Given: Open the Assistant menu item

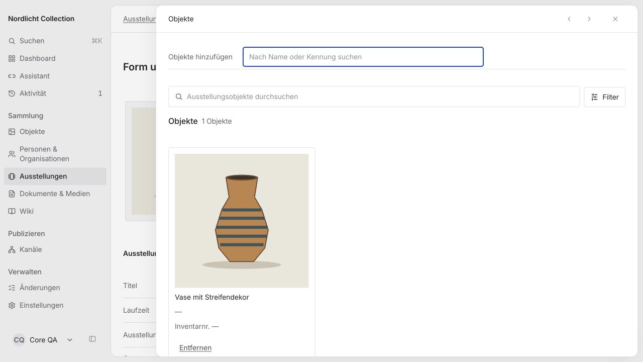Looking at the screenshot, I should click(x=55, y=76).
